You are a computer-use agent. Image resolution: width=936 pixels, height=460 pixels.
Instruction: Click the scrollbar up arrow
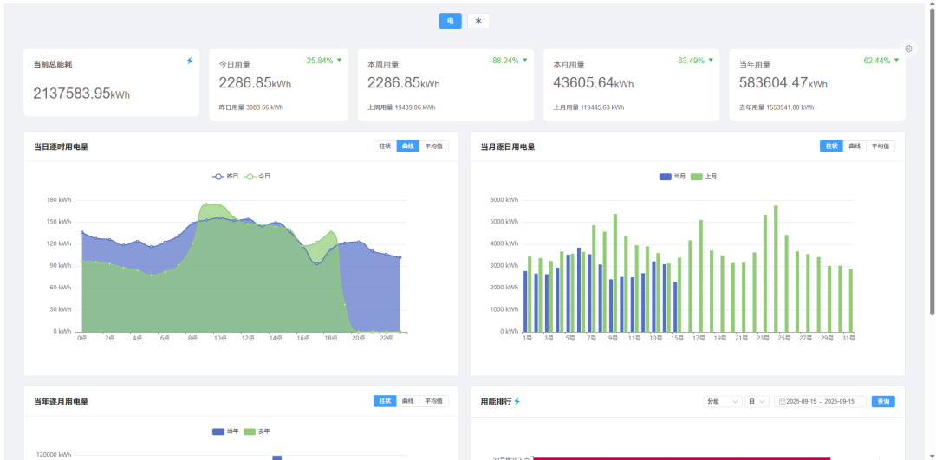(932, 3)
